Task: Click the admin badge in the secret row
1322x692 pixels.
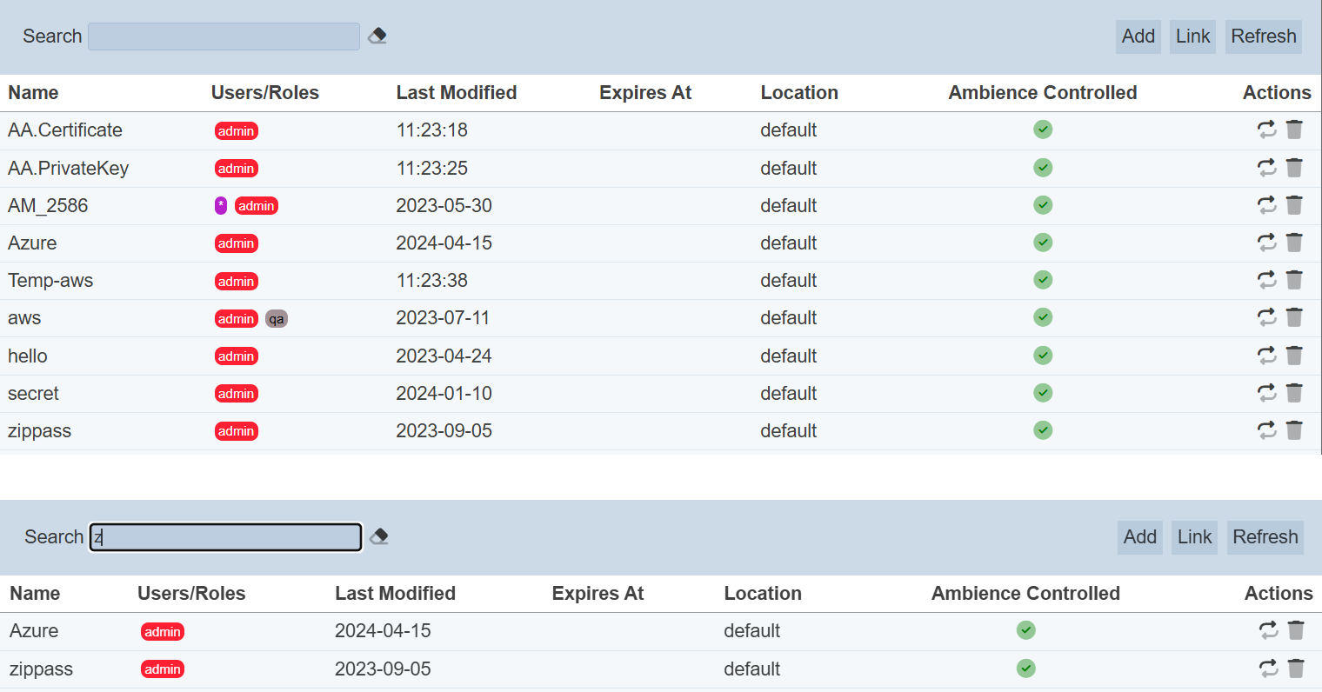Action: [236, 394]
